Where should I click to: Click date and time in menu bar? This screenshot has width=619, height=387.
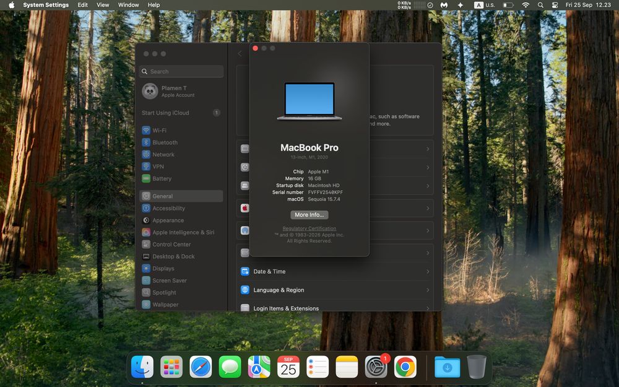pyautogui.click(x=588, y=5)
